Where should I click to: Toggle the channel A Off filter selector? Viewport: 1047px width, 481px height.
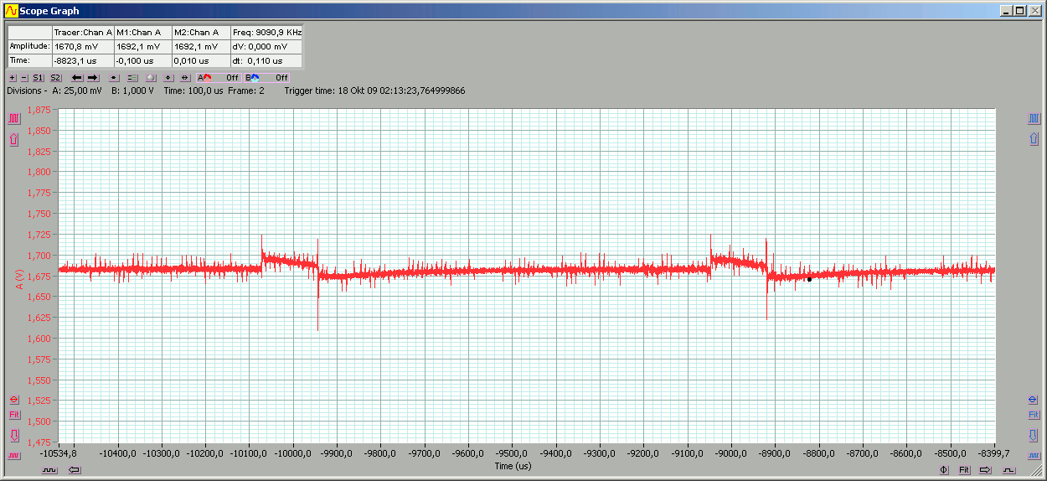click(219, 77)
